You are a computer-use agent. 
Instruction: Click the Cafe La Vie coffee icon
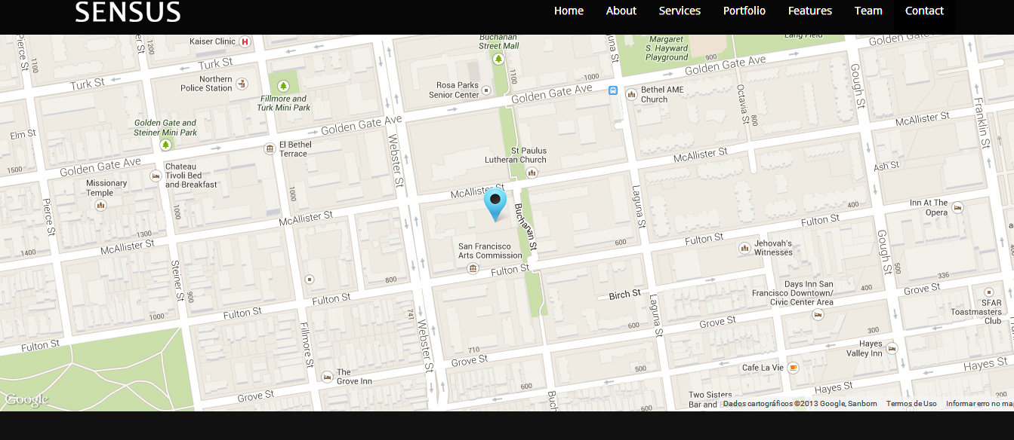(x=793, y=368)
